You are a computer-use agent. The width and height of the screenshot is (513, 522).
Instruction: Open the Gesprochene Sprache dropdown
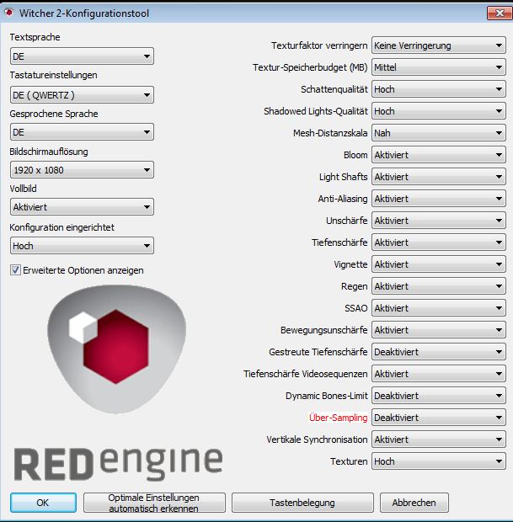point(82,132)
